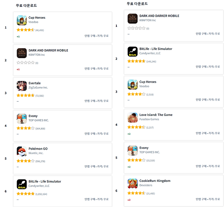This screenshot has width=224, height=207.
Task: Open the CookieRun: Kingdom title link
Action: point(155,181)
